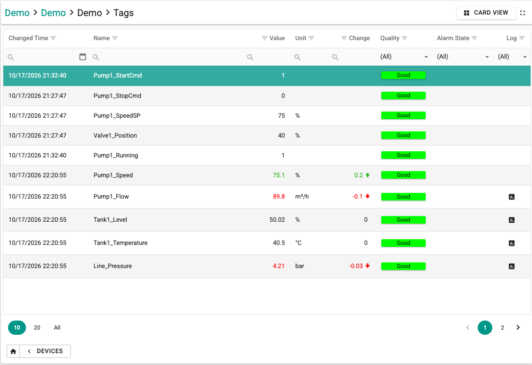
Task: Show All rows per page
Action: click(x=57, y=328)
